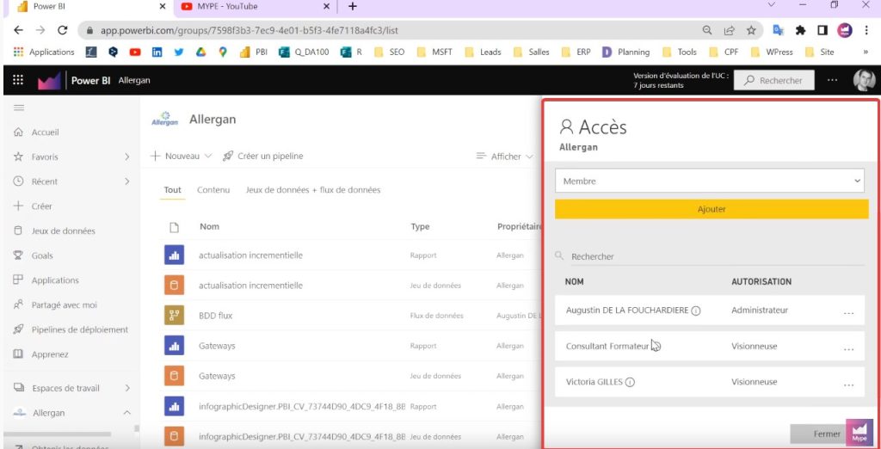Open the Planning bookmark
The height and width of the screenshot is (449, 881).
point(625,52)
